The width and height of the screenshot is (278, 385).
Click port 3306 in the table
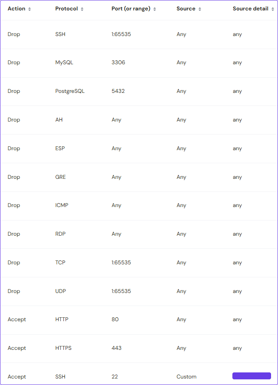(x=118, y=63)
